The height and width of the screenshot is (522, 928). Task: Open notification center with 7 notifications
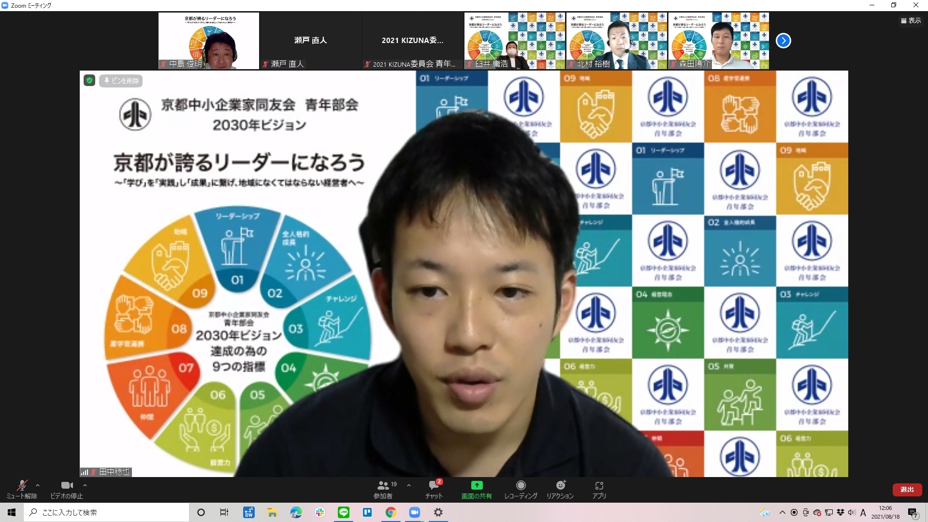(913, 513)
